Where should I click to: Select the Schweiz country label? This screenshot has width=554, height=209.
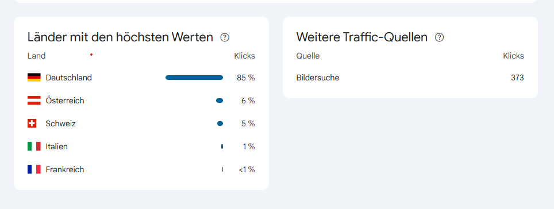(60, 123)
